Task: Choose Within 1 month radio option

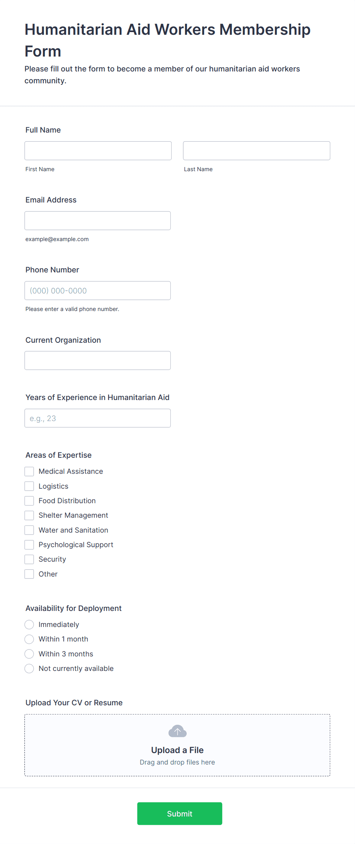Action: coord(29,639)
